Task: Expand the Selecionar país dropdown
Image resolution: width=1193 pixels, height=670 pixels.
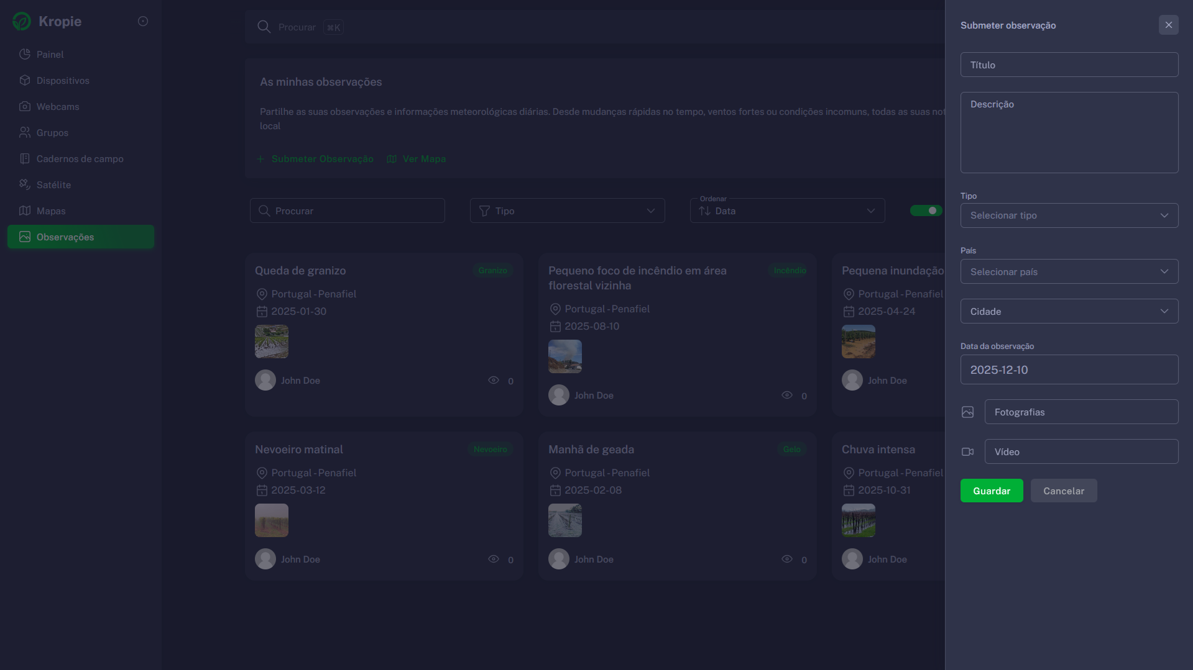Action: tap(1069, 272)
